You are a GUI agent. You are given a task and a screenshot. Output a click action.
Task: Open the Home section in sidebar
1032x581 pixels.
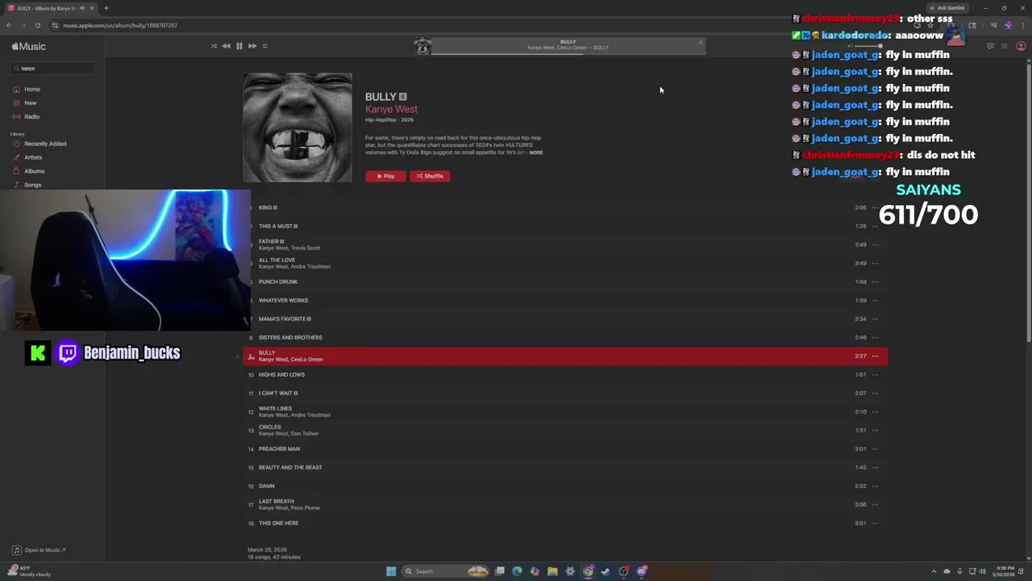tap(32, 90)
